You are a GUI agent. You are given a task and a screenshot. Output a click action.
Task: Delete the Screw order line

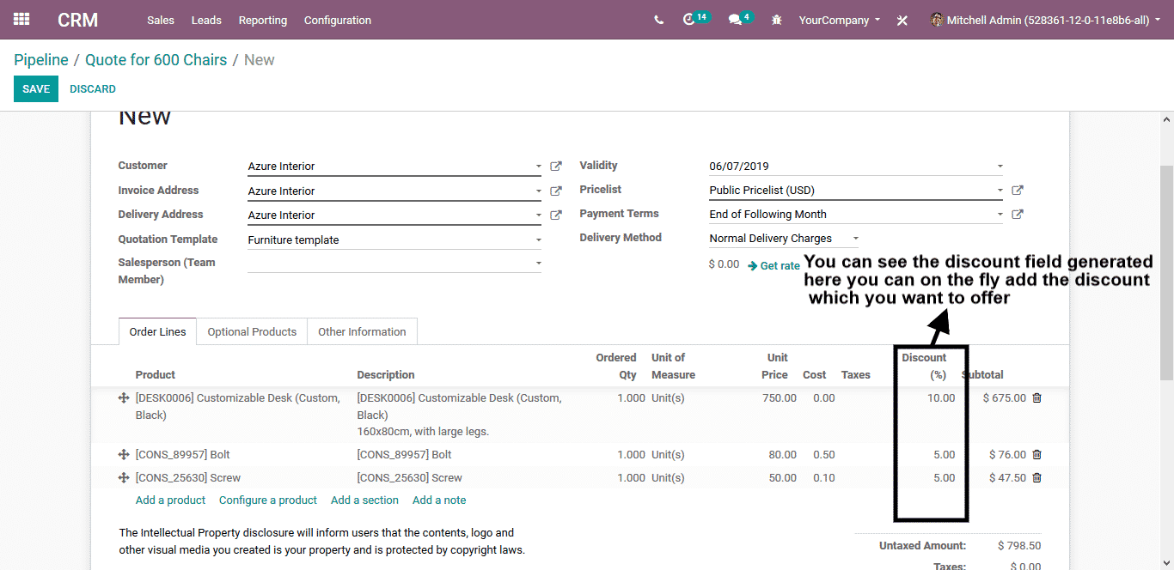pyautogui.click(x=1036, y=478)
